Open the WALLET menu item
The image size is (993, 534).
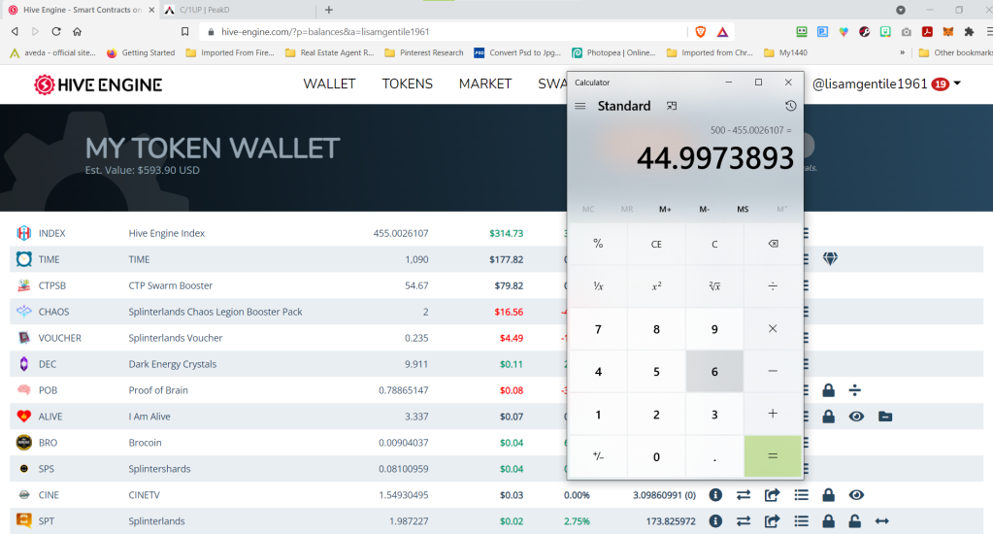(x=329, y=83)
